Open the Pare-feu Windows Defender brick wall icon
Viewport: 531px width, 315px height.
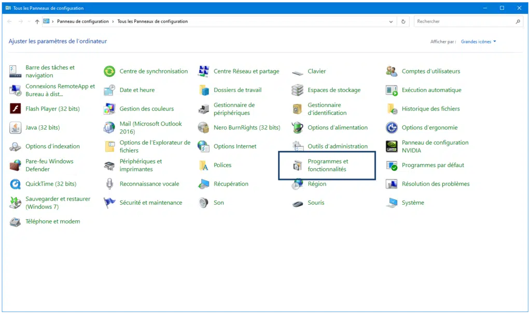click(15, 165)
